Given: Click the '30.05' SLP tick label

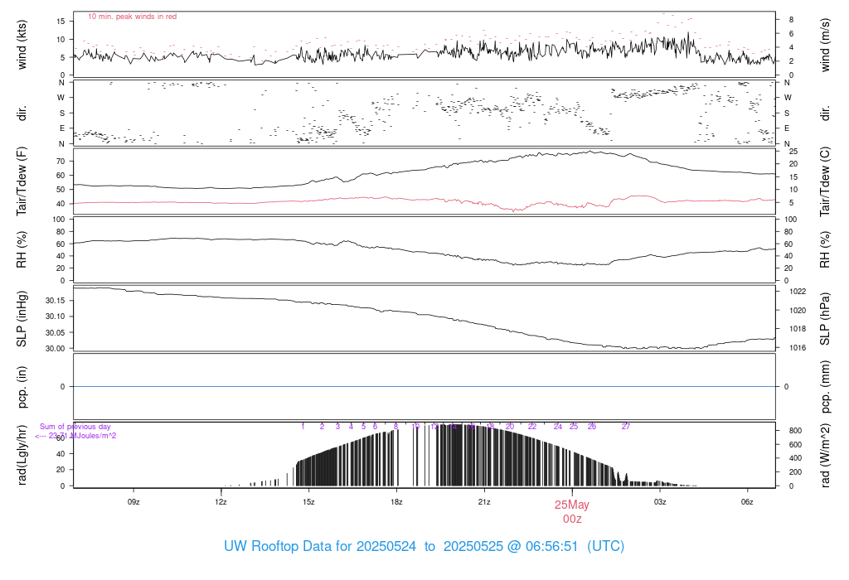Looking at the screenshot, I should pos(56,333).
